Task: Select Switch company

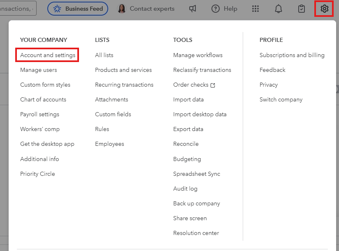Action: (x=281, y=99)
